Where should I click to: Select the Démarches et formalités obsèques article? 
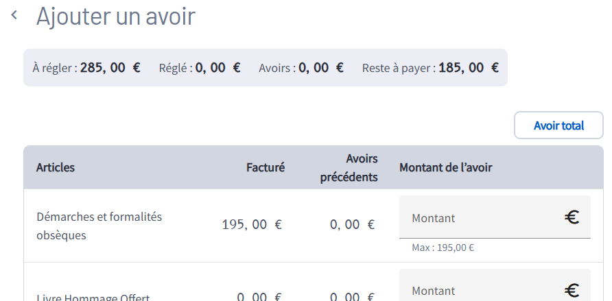(x=99, y=226)
